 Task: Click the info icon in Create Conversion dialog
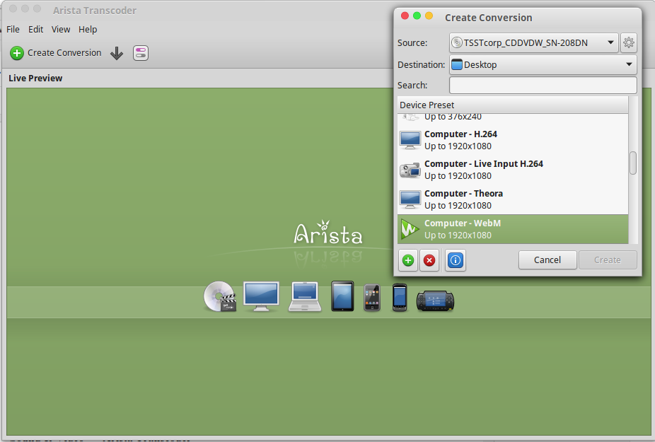click(455, 260)
